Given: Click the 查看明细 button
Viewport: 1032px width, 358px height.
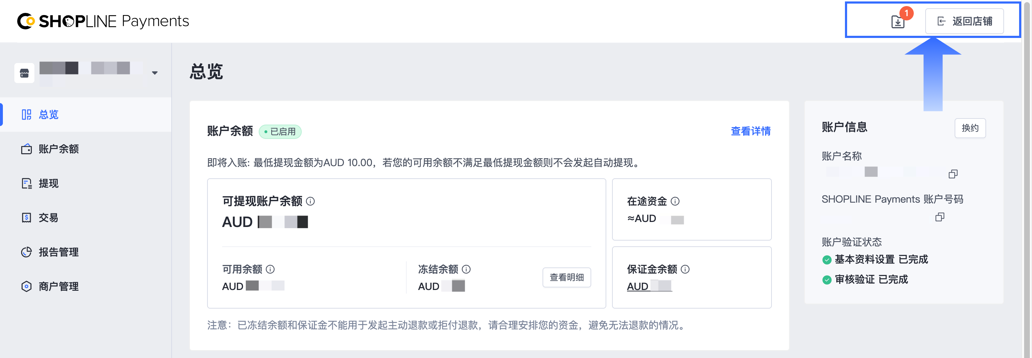Looking at the screenshot, I should 566,277.
